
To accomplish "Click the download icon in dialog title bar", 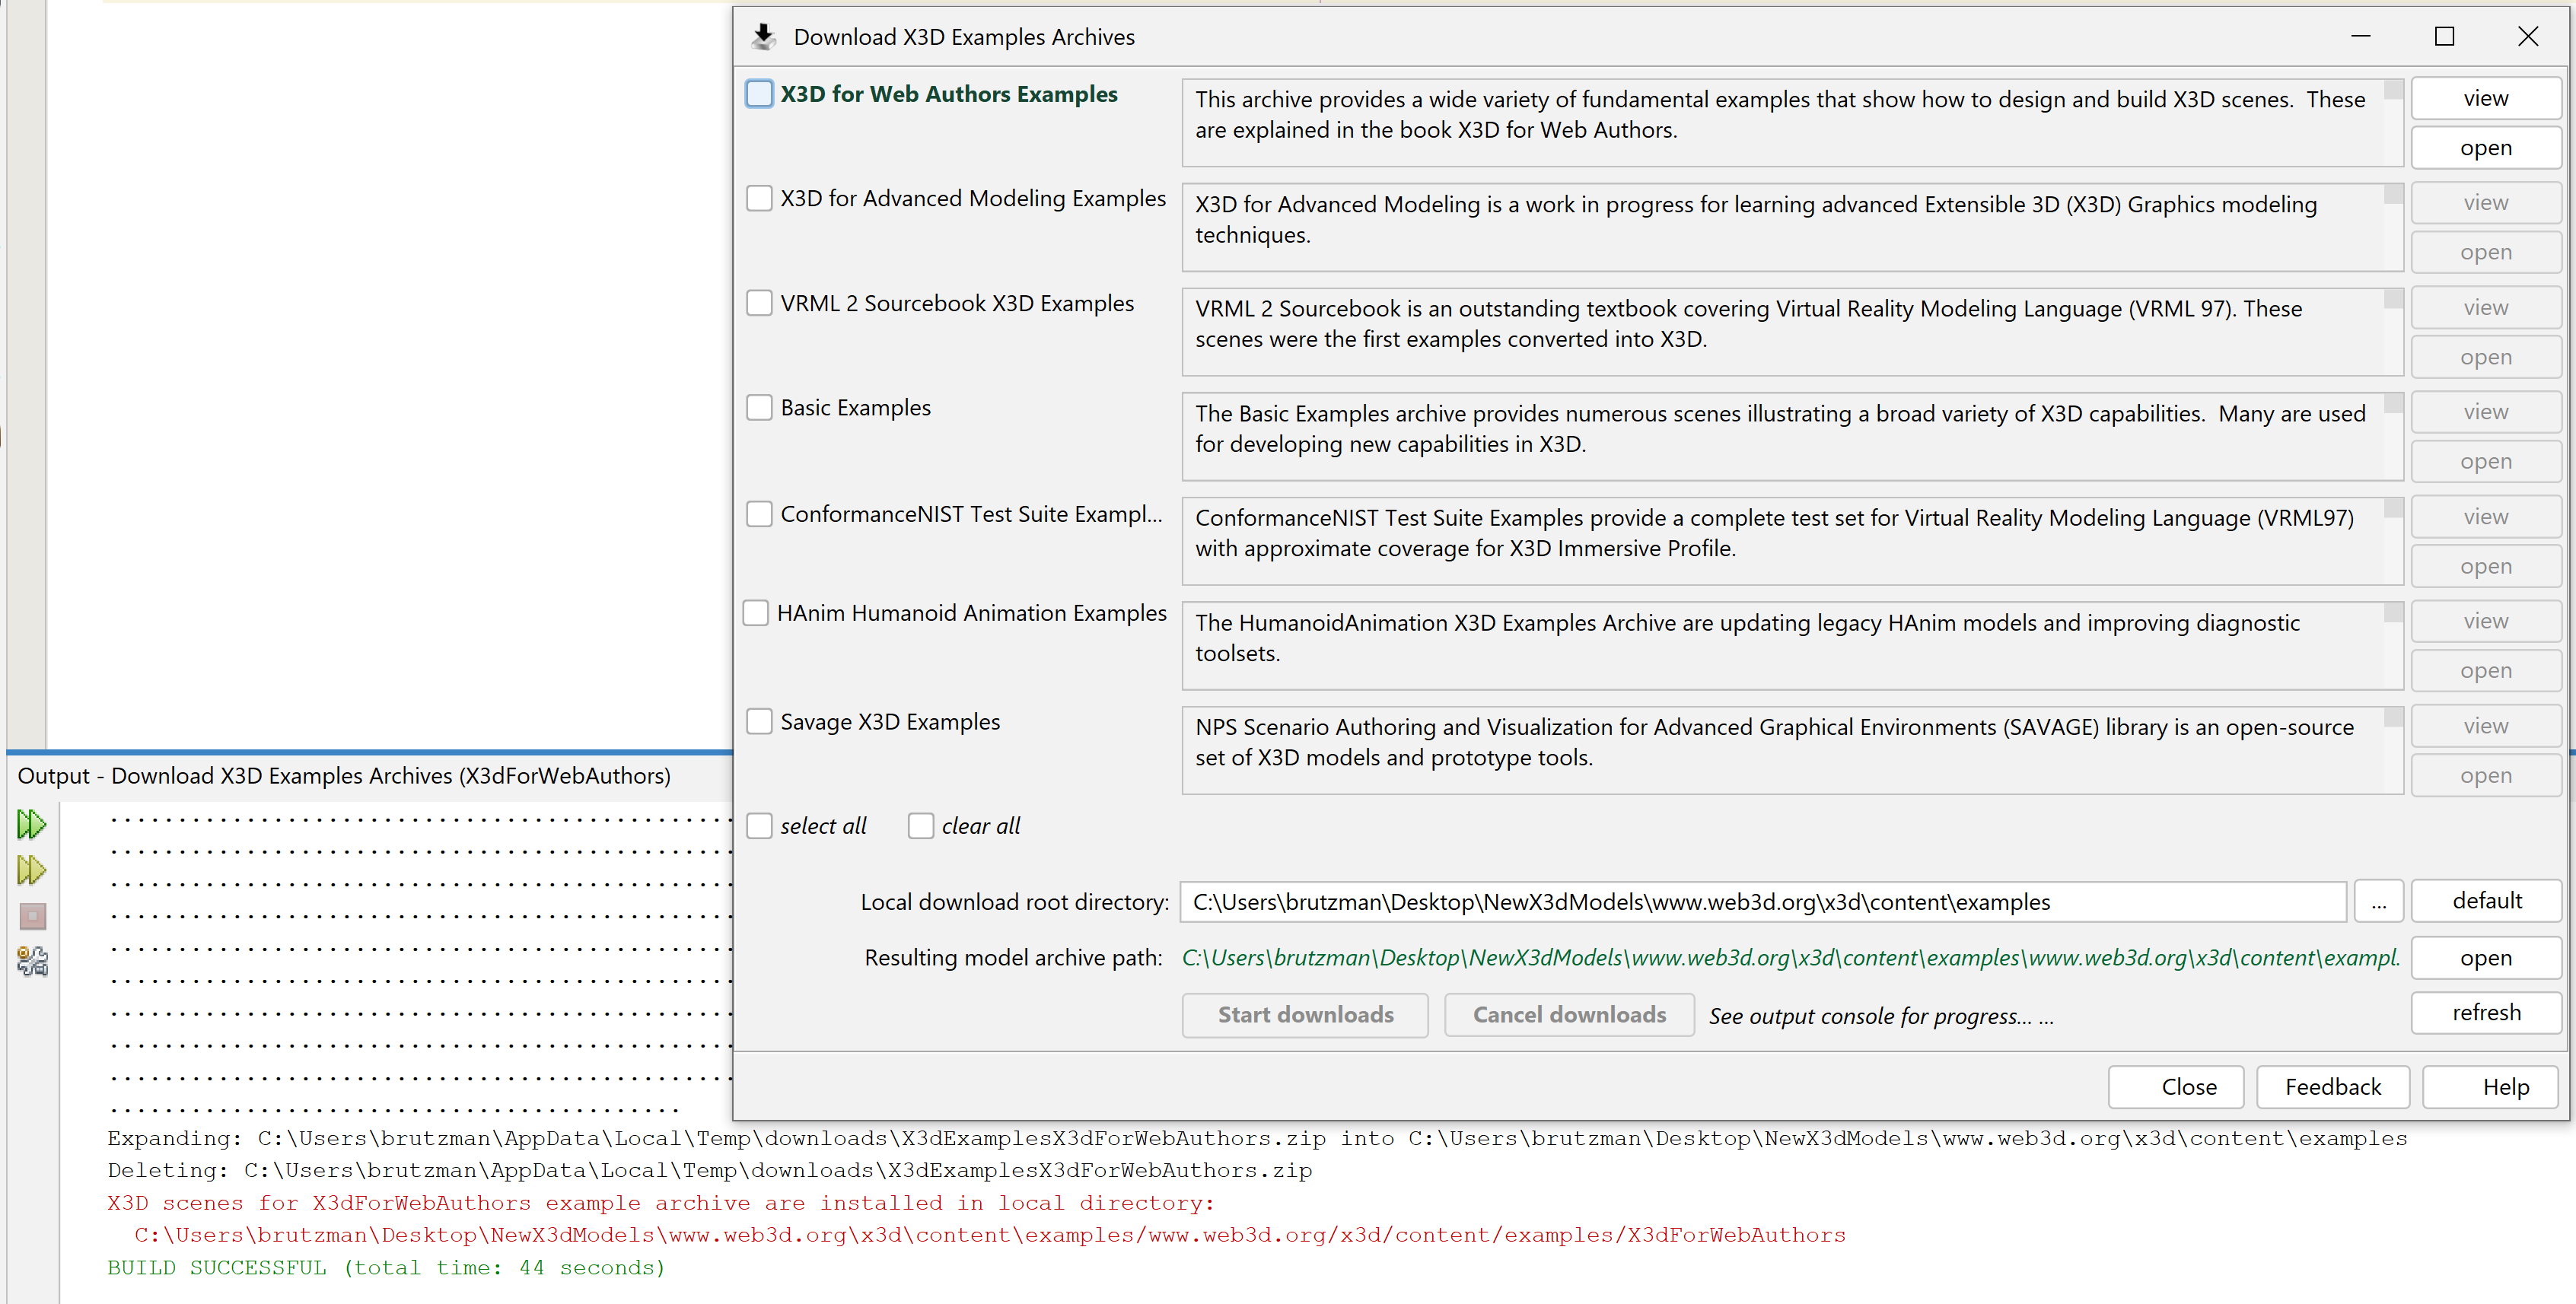I will [764, 37].
